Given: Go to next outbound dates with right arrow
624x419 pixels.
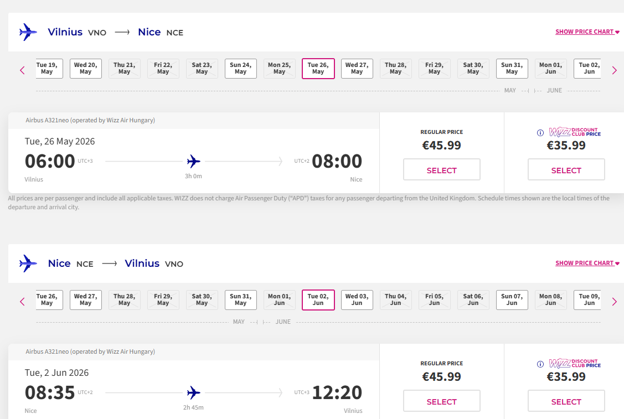Looking at the screenshot, I should (x=614, y=70).
